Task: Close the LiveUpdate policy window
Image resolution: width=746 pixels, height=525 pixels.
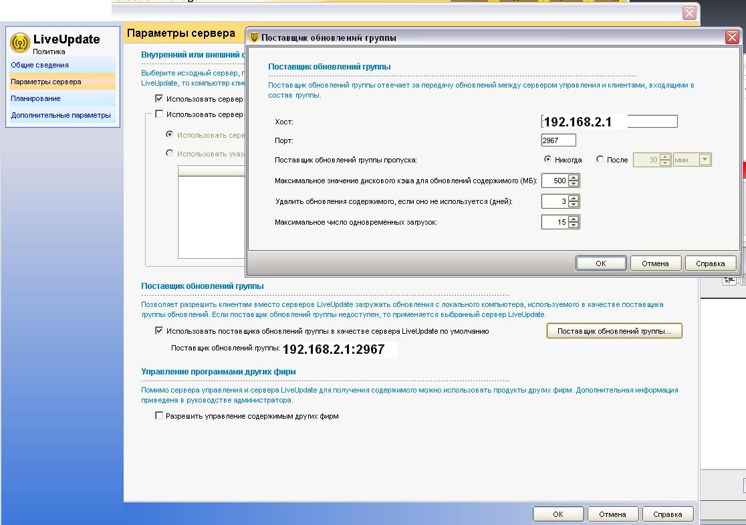Action: coord(689,13)
